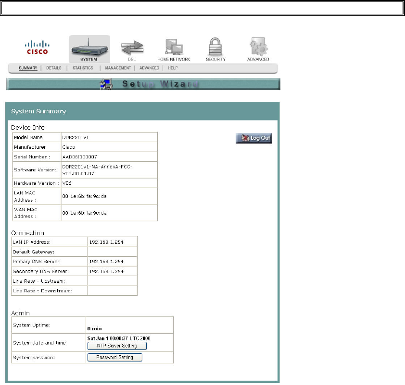Go to the Management sub-tab
This screenshot has height=385, width=405.
click(118, 68)
